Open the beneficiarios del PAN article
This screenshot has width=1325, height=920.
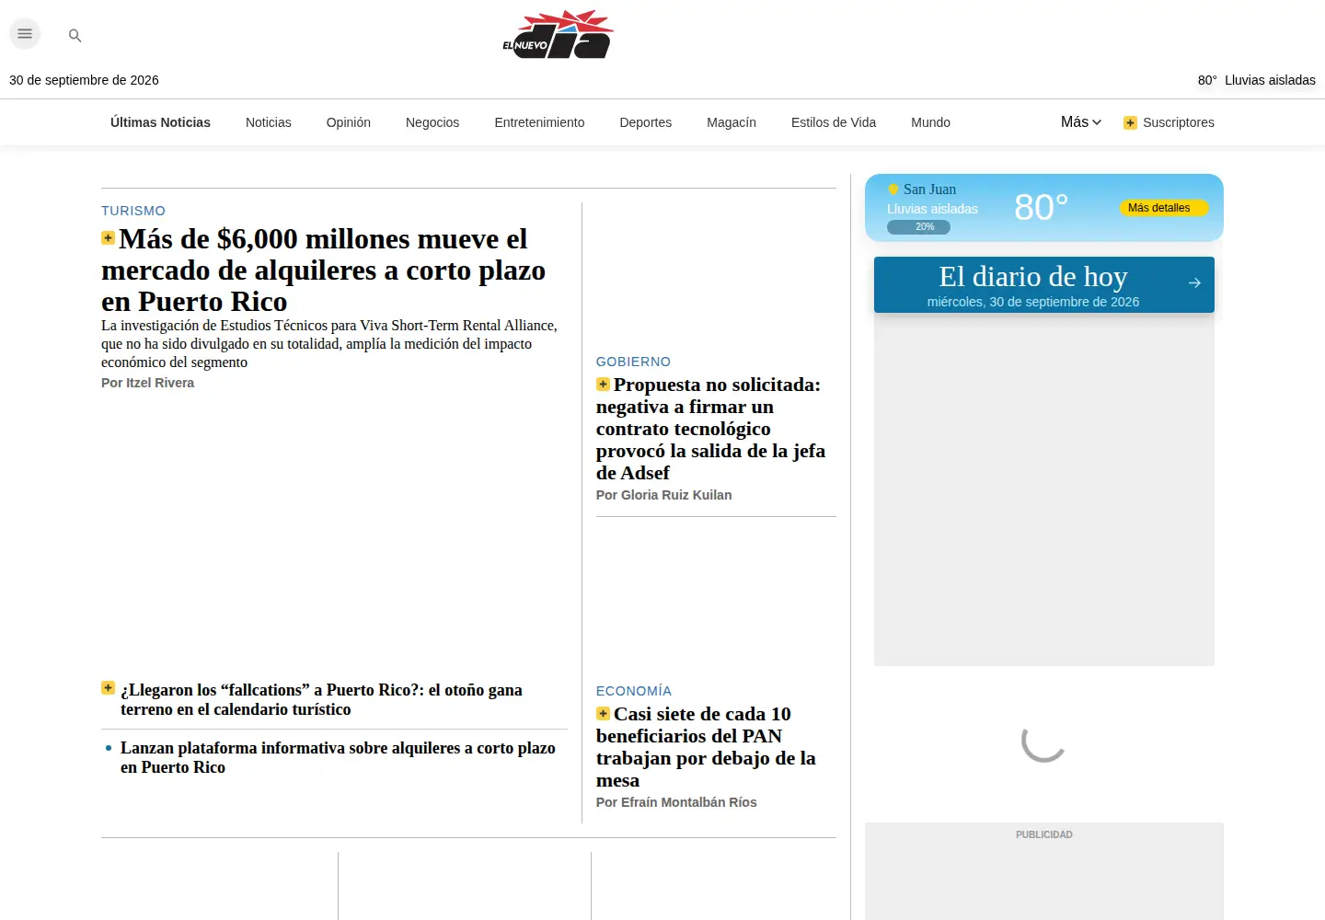(x=707, y=747)
